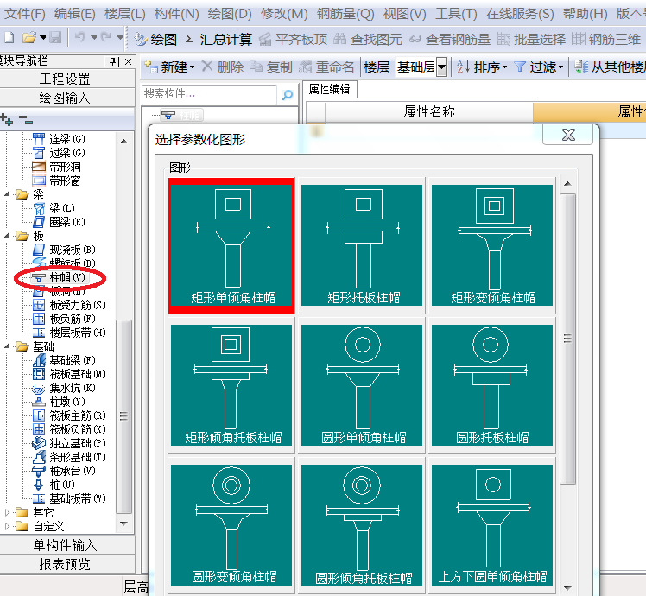Click the Save disk icon
This screenshot has height=596, width=646.
point(55,38)
